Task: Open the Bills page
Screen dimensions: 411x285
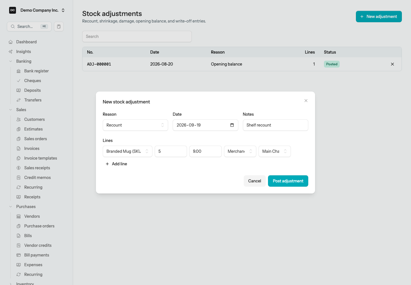Action: point(28,236)
